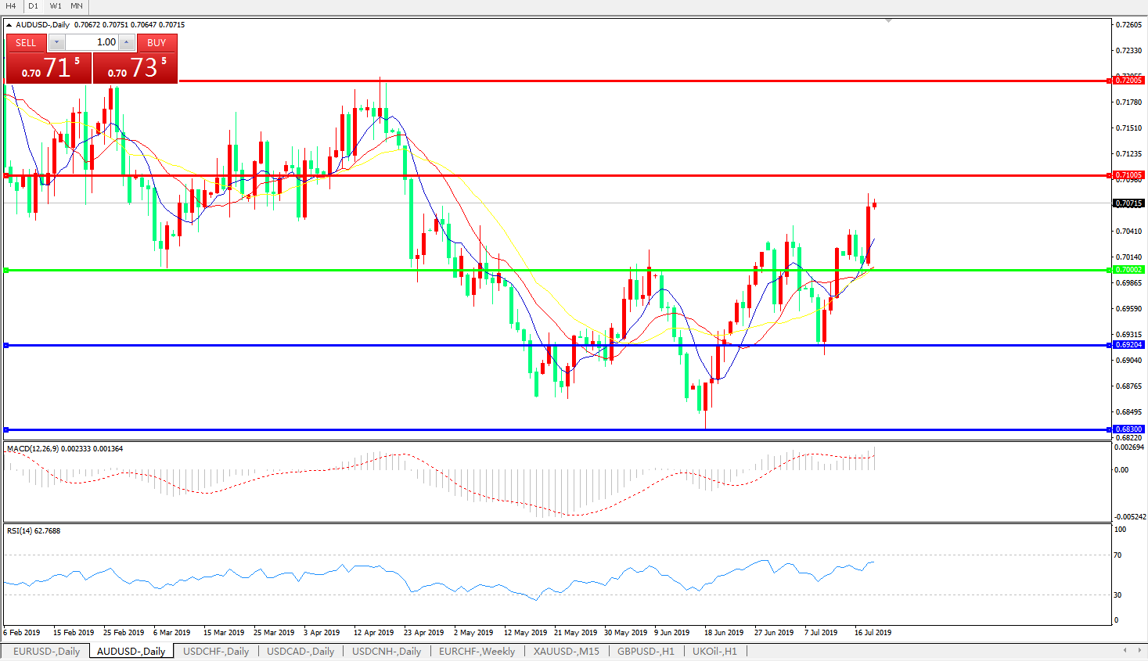Image resolution: width=1148 pixels, height=661 pixels.
Task: Open the EURUSD-,Daily chart tab
Action: point(46,651)
